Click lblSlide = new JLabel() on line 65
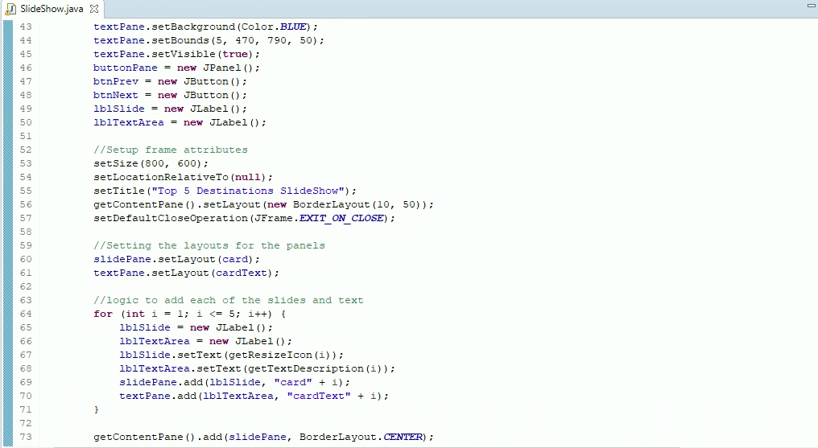818x448 pixels. tap(196, 327)
